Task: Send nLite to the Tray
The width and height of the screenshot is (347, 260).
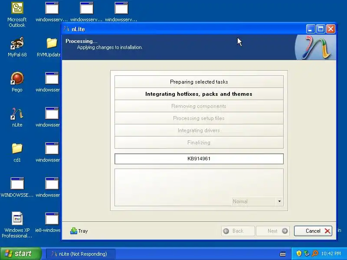Action: (x=79, y=231)
